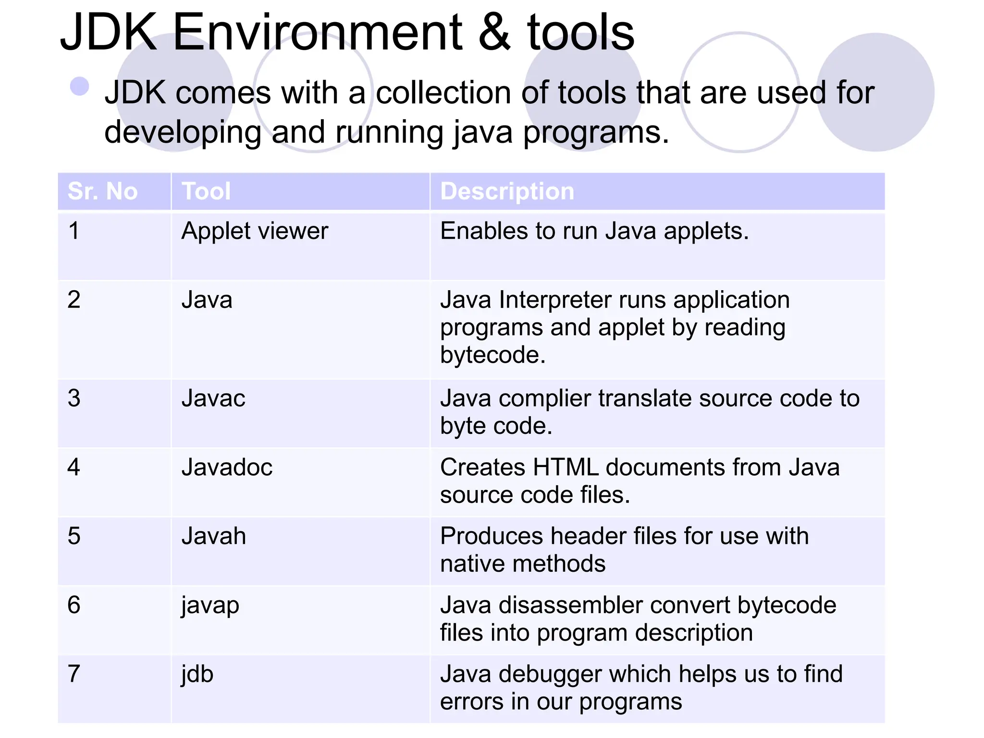Screen dimensions: 984x738
Task: Click the lavender bullet point marker
Action: click(79, 87)
